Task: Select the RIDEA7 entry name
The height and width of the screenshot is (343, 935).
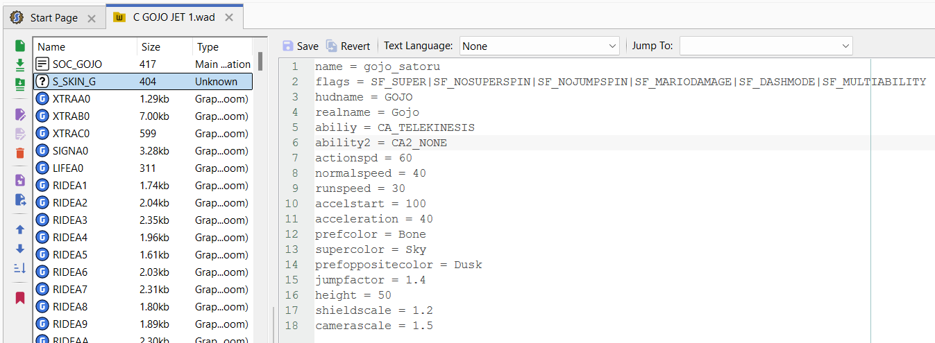Action: click(70, 289)
